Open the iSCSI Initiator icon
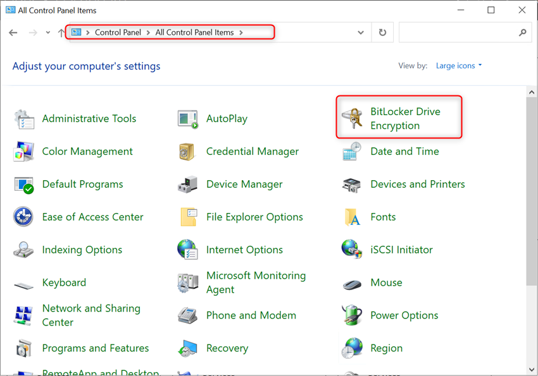This screenshot has height=376, width=538. [x=352, y=249]
